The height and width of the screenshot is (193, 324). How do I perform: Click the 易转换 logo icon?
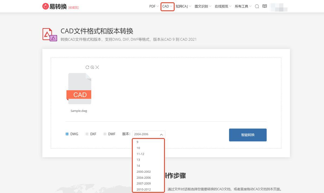45,6
